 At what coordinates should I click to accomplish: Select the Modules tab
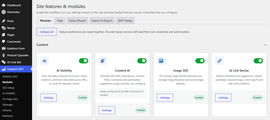(x=46, y=21)
